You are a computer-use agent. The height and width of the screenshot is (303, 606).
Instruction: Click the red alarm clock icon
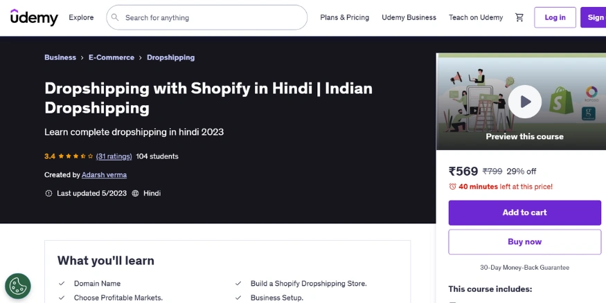click(452, 187)
